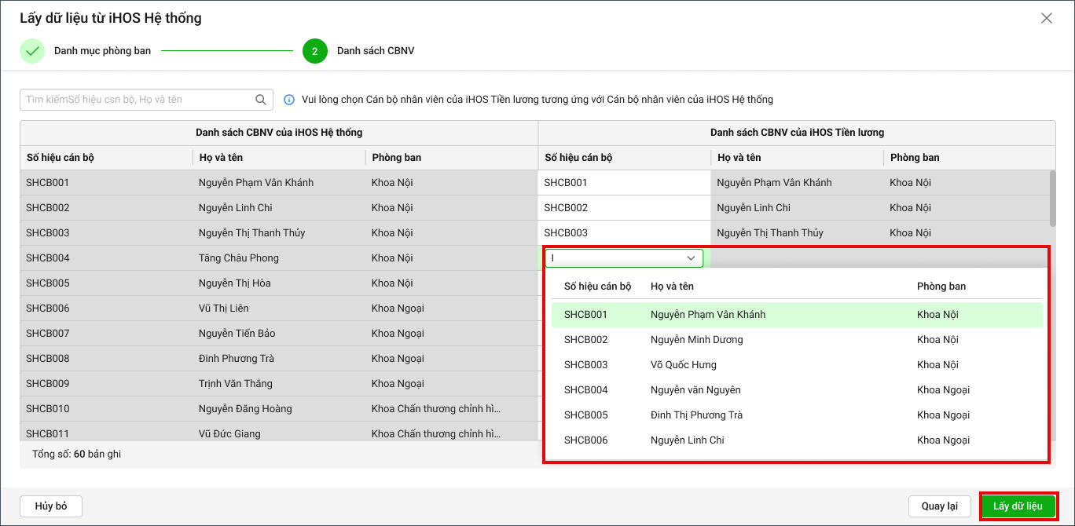Click the Hủy bỏ button

coord(51,506)
